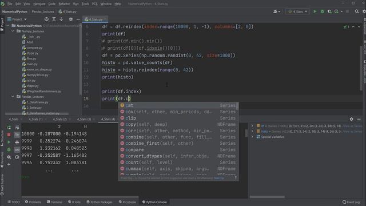Browse console history clock icon
Viewport: 366px width, 206px height.
pos(17,157)
